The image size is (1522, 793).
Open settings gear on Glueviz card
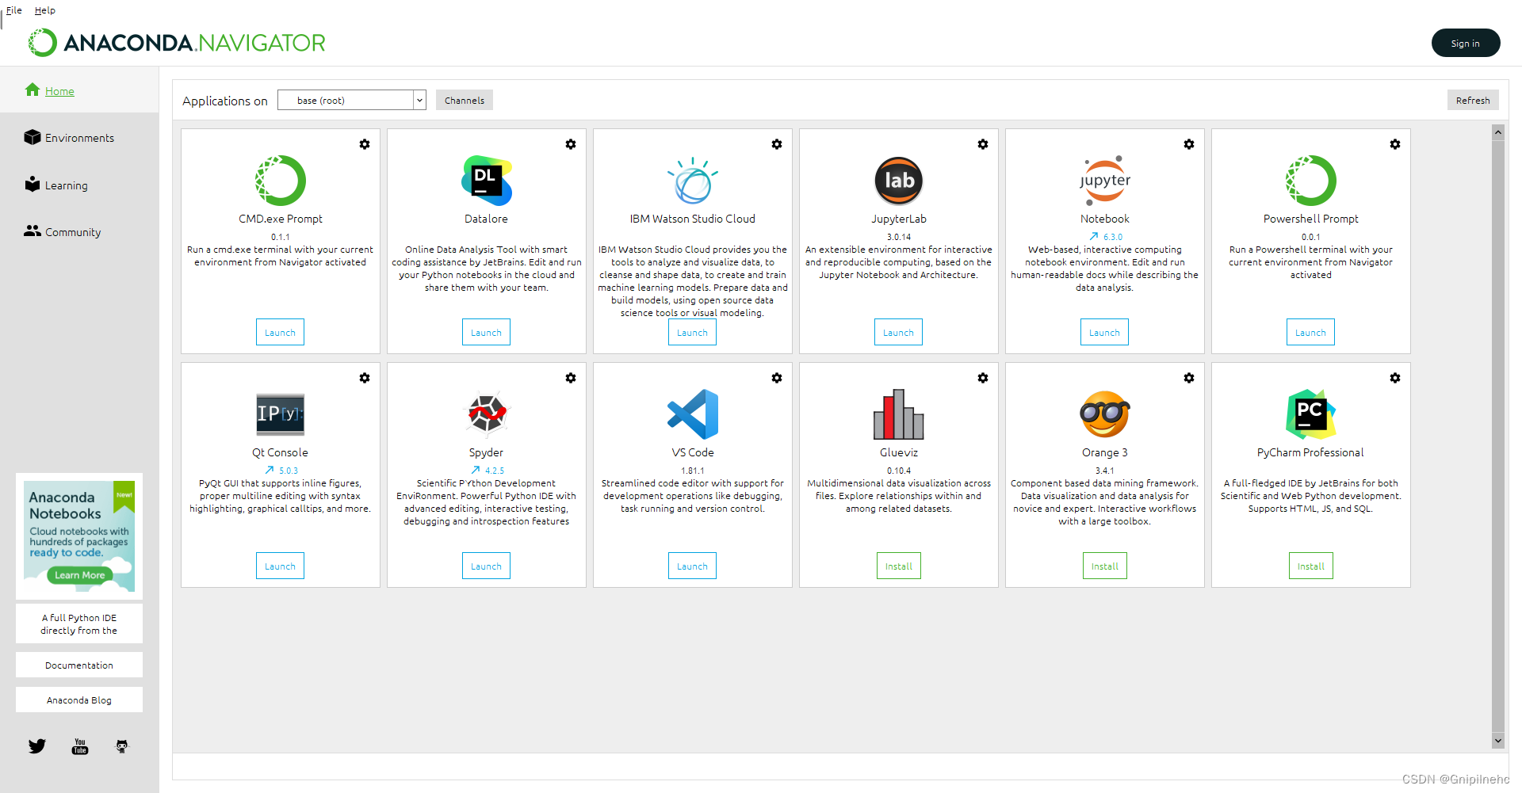983,378
